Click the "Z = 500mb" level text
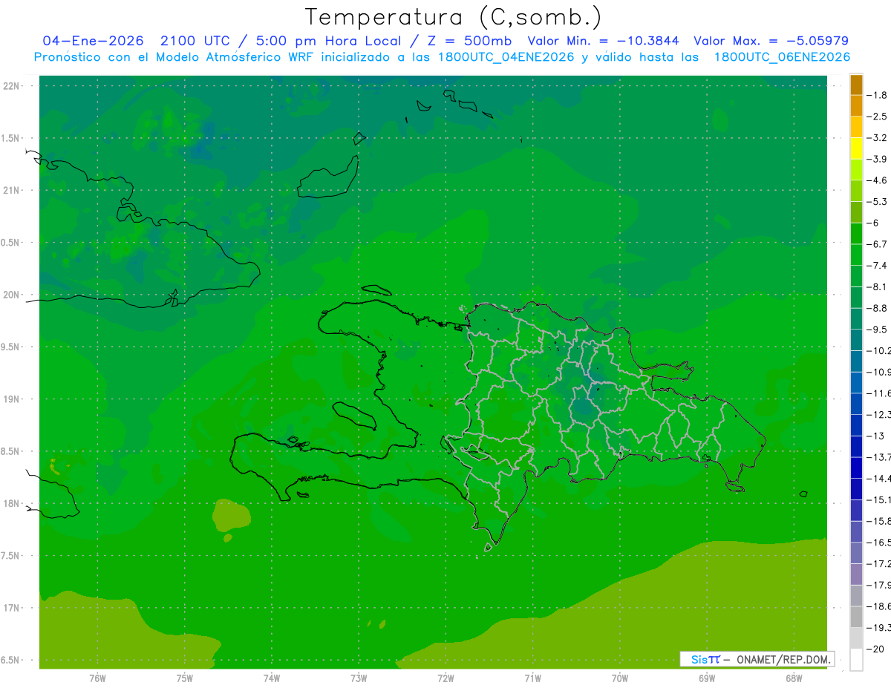Image resolution: width=891 pixels, height=688 pixels. (x=468, y=41)
